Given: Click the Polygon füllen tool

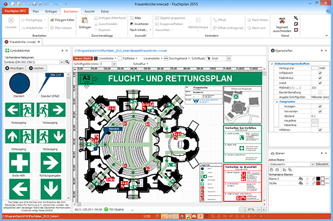Looking at the screenshot, I should 62,20.
